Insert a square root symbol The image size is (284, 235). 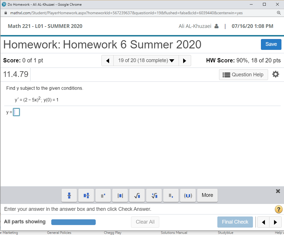click(x=137, y=195)
